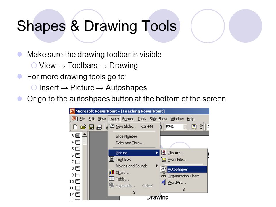Open the Format menu
This screenshot has width=276, height=207.
[128, 119]
